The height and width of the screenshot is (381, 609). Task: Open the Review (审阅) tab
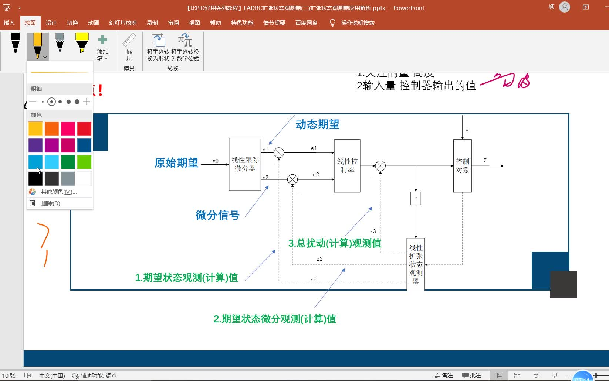pyautogui.click(x=173, y=23)
